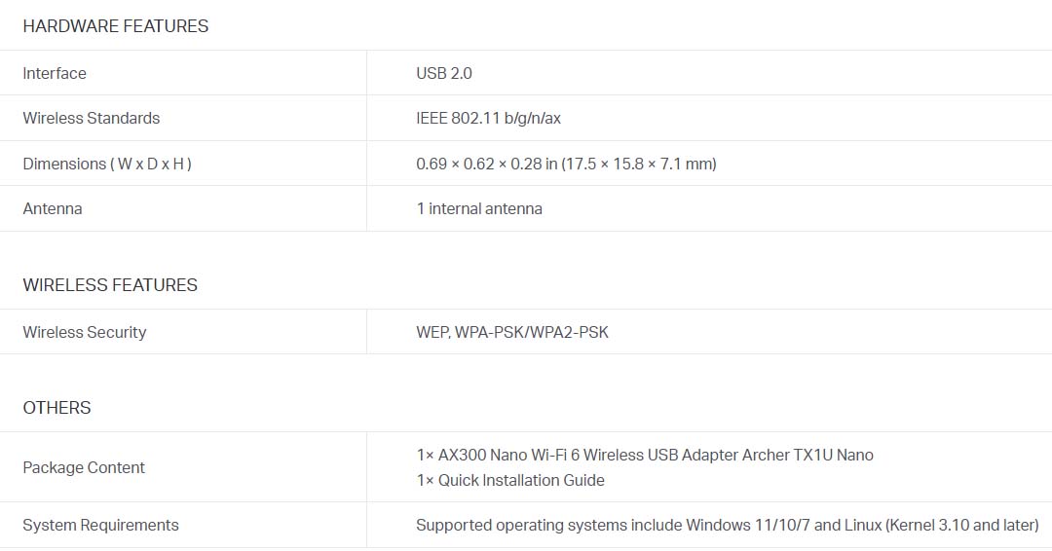Image resolution: width=1052 pixels, height=551 pixels.
Task: Click the Linux (Kernel 3.10 and later) text
Action: coord(941,525)
